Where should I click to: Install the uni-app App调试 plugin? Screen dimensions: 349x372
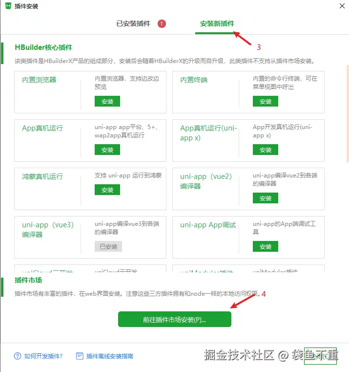tap(266, 246)
